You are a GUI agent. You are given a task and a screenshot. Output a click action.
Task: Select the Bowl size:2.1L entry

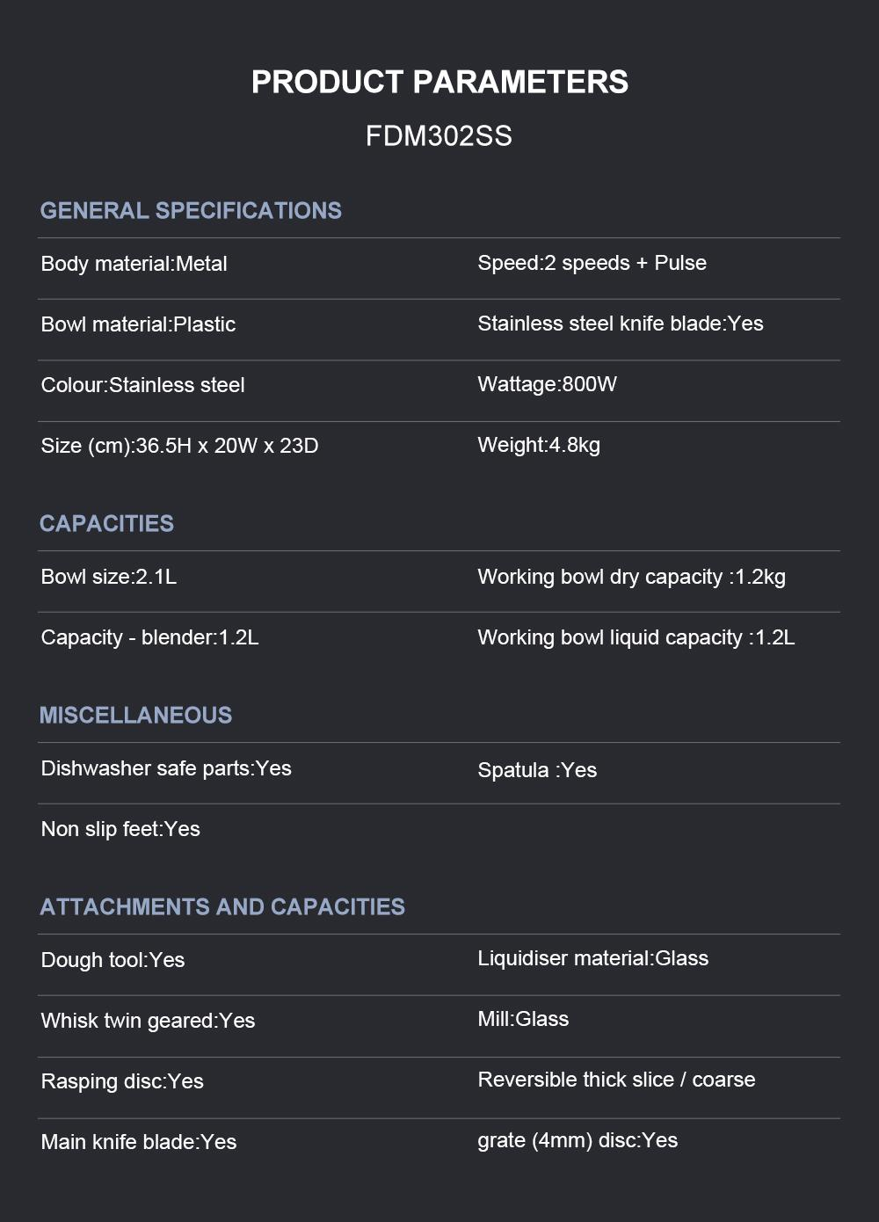(108, 577)
